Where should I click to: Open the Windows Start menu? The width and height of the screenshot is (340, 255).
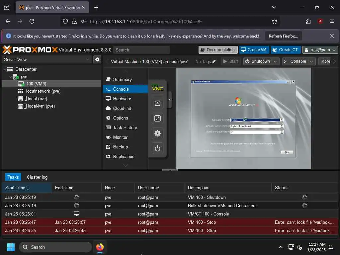11,247
